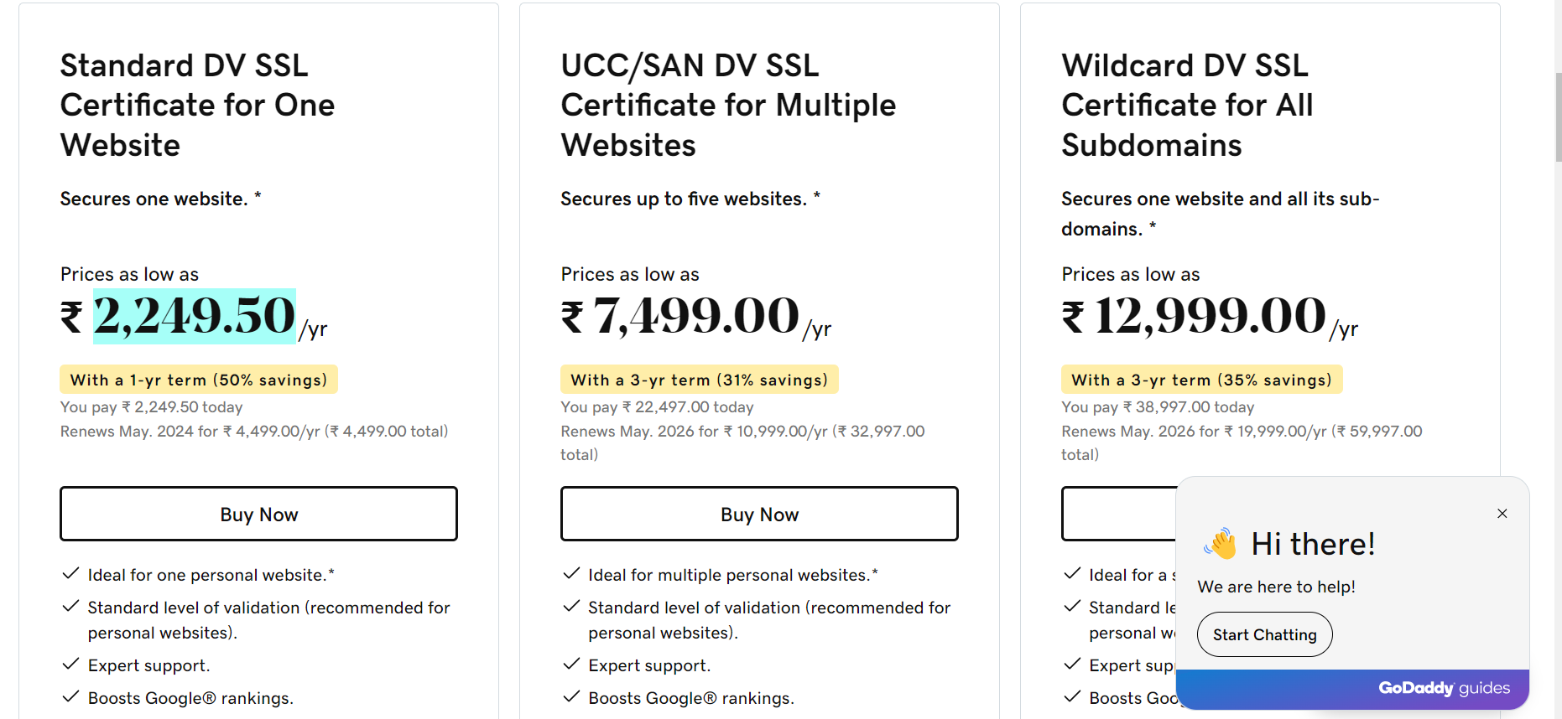
Task: Click the rupee symbol before 7,499.00
Action: 572,318
